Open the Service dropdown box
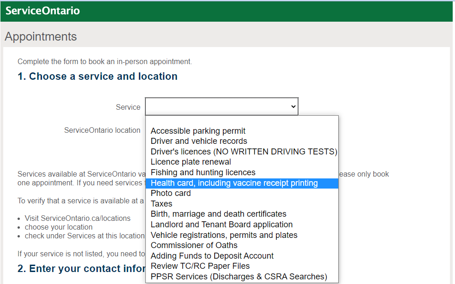 point(222,106)
